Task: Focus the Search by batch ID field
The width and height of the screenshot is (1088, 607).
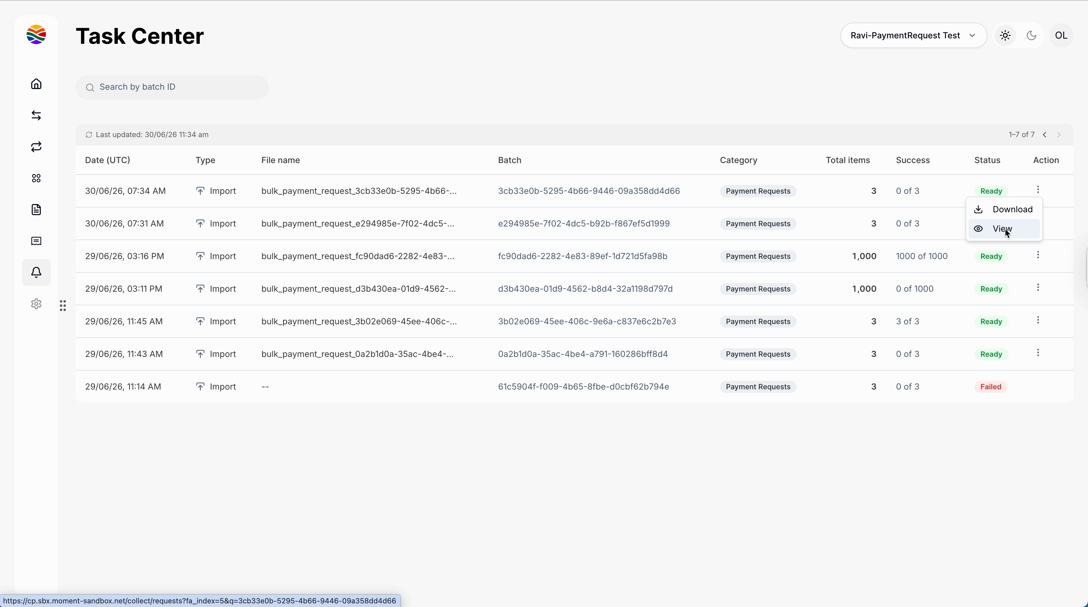Action: tap(172, 87)
